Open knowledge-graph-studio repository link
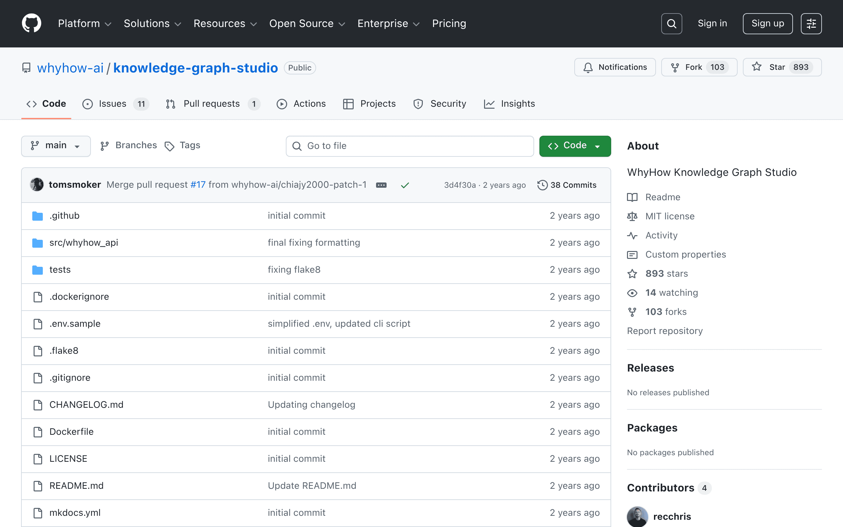Image resolution: width=843 pixels, height=527 pixels. [x=195, y=68]
